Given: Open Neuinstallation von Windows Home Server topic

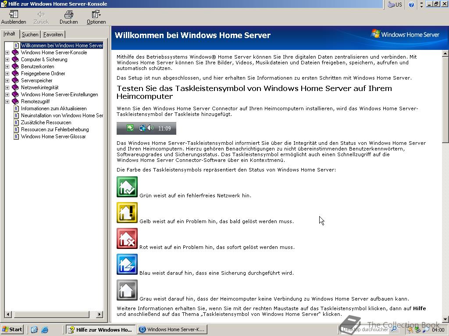Looking at the screenshot, I should click(62, 115).
